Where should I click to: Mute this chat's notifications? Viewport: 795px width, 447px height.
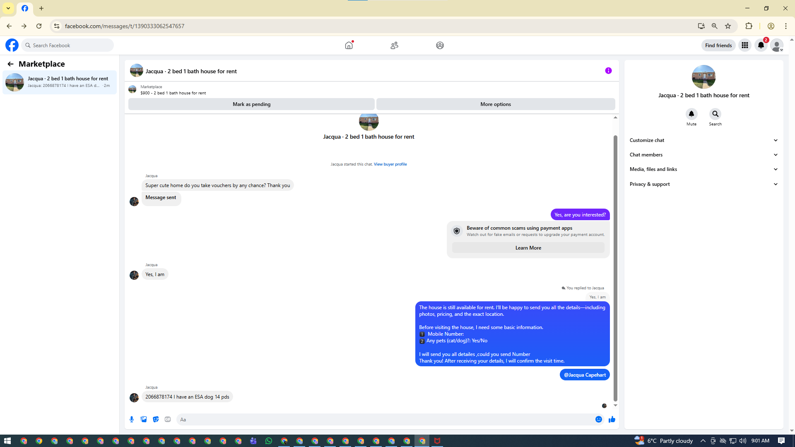(691, 114)
